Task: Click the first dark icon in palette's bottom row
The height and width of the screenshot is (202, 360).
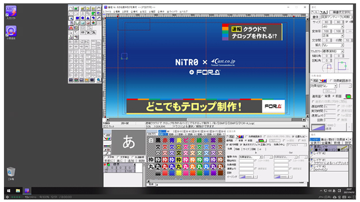Action: click(x=71, y=80)
